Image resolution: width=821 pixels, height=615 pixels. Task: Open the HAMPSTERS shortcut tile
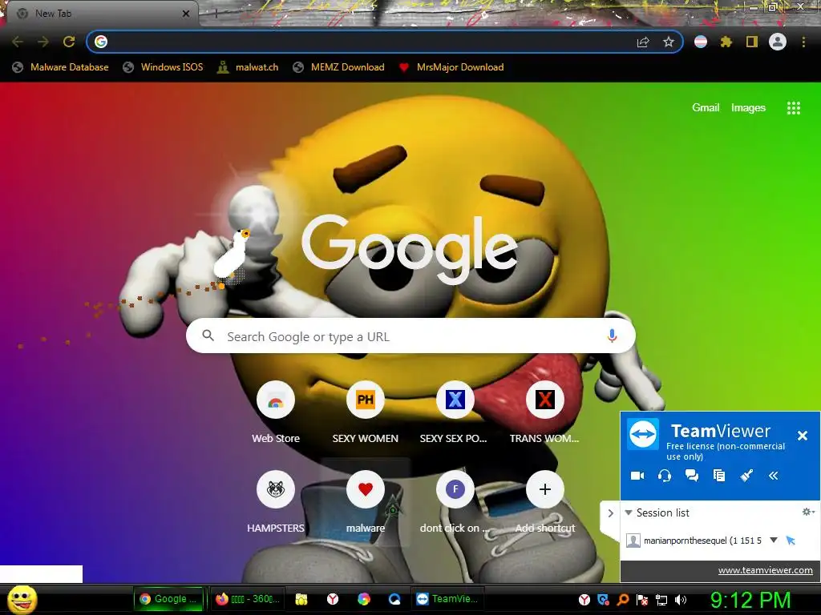(276, 502)
